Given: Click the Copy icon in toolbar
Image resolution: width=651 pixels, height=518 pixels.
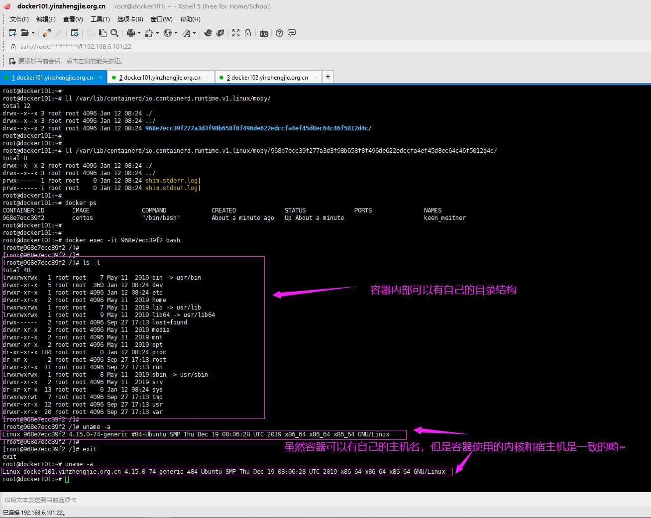Looking at the screenshot, I should point(91,33).
